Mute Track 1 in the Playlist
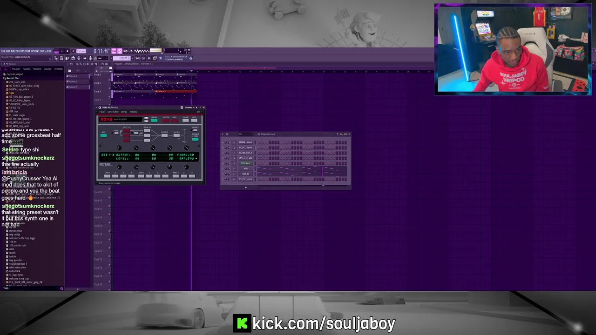This screenshot has width=596, height=335. [x=109, y=80]
